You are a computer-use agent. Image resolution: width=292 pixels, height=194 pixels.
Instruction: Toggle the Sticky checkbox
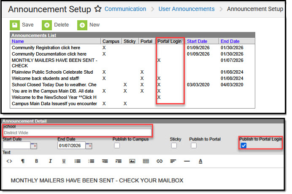click(x=174, y=146)
